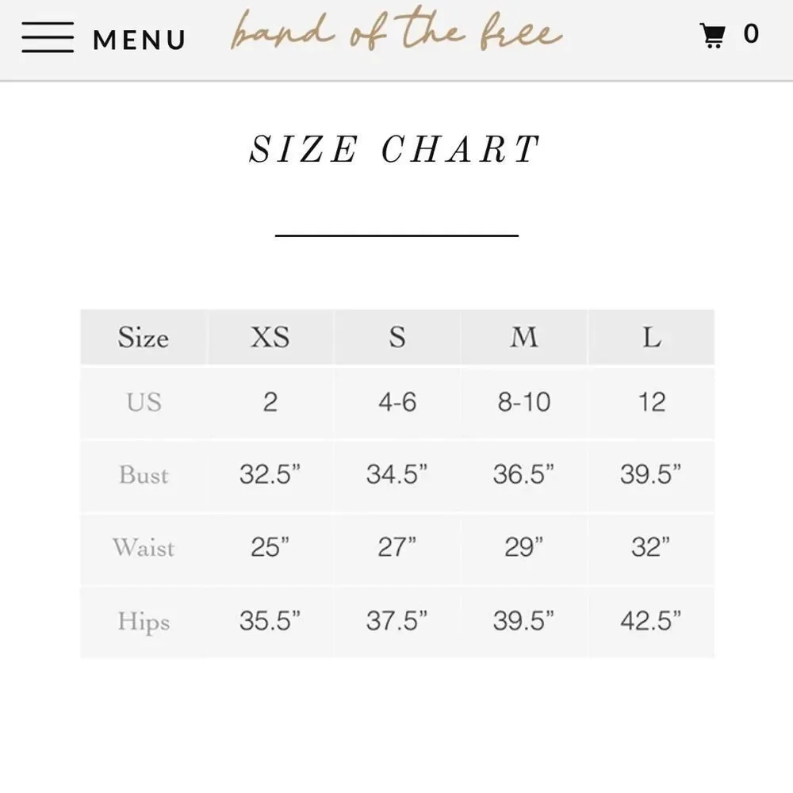The height and width of the screenshot is (793, 793).
Task: Click the SIZE CHART heading
Action: [x=395, y=149]
